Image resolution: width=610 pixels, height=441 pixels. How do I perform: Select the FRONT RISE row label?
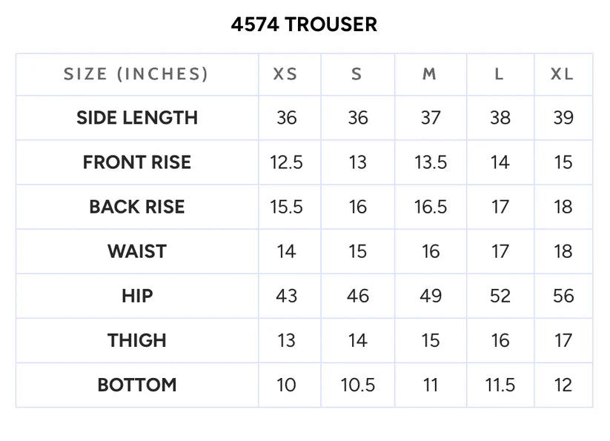[x=137, y=162]
